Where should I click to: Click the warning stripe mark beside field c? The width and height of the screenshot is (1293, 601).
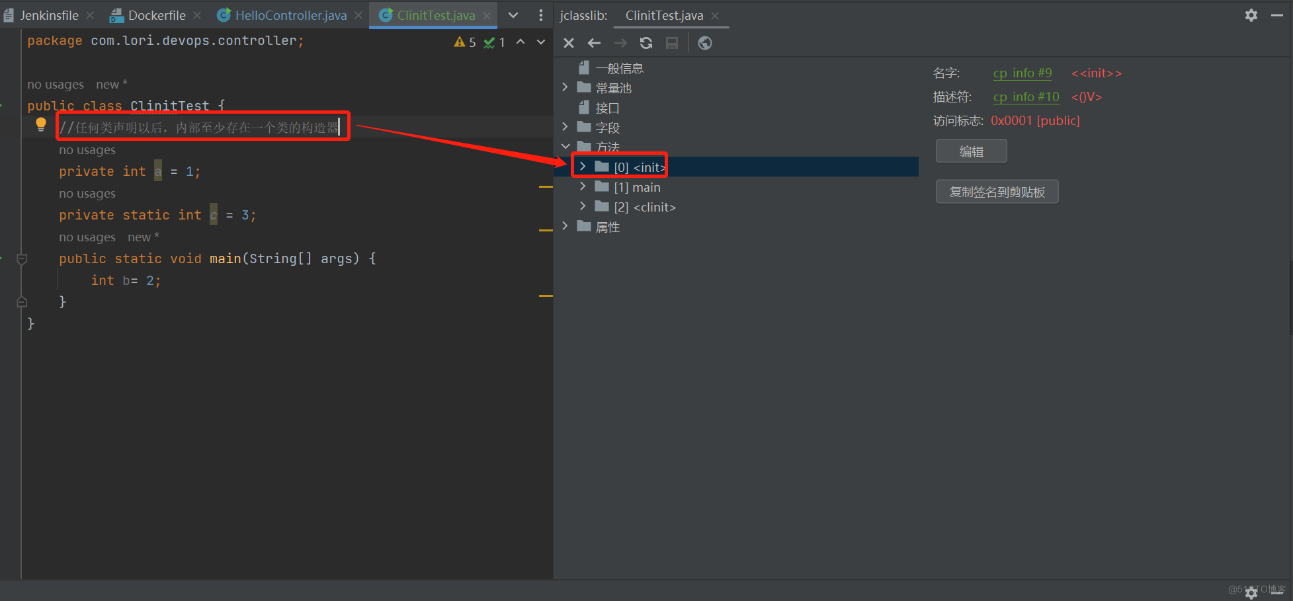click(x=546, y=230)
